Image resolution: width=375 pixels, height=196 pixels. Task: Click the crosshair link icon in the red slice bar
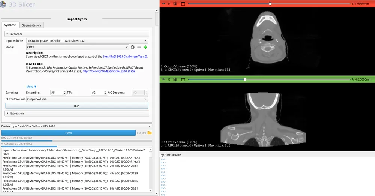tap(175, 4)
